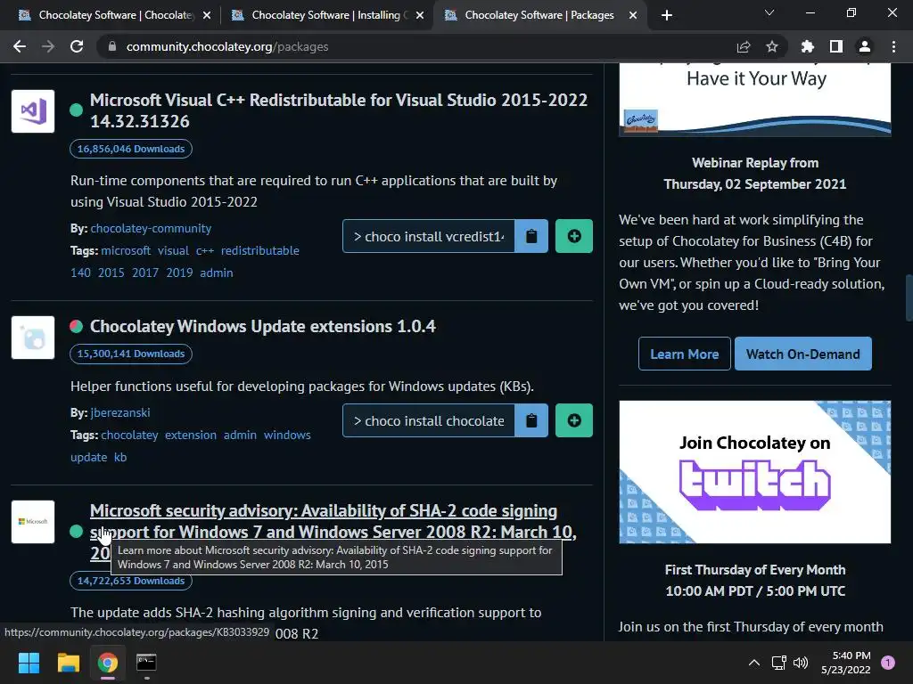Filter by the visual tag
This screenshot has height=684, width=913.
pos(173,250)
